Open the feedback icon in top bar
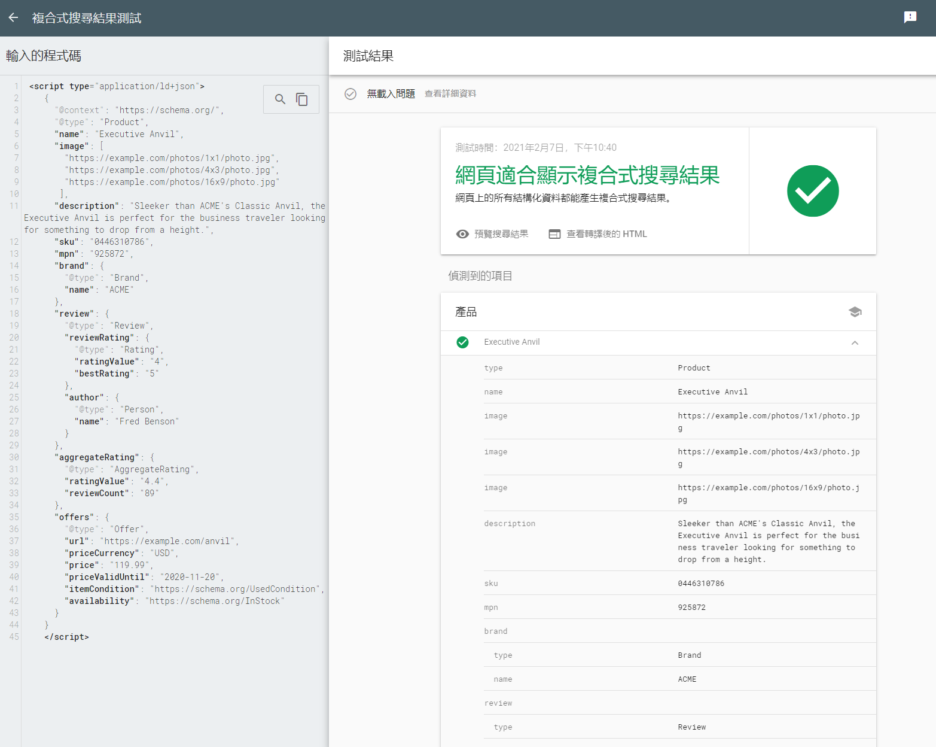 click(x=910, y=17)
